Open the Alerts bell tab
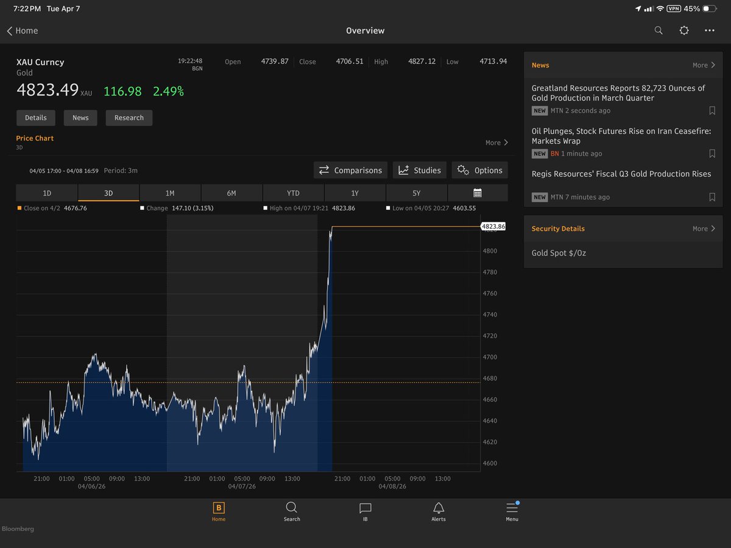 [439, 511]
